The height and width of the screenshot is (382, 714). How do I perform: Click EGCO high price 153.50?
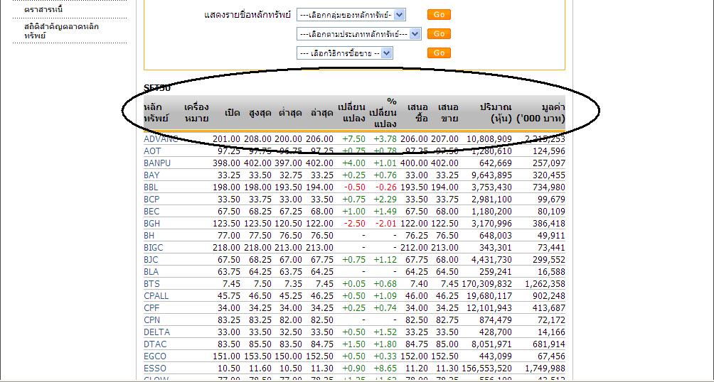[x=257, y=356]
